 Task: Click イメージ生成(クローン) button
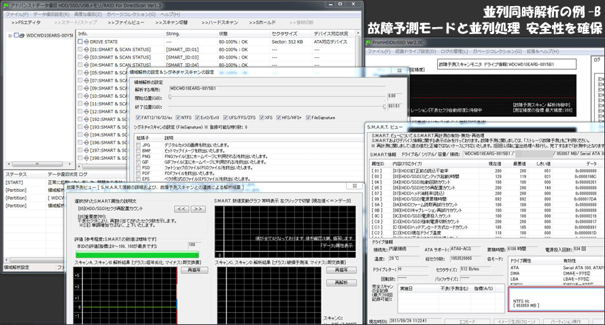coord(516,321)
